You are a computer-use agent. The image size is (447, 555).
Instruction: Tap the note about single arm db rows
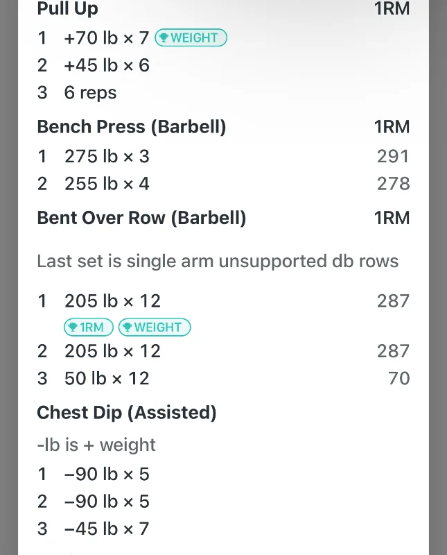(x=218, y=262)
